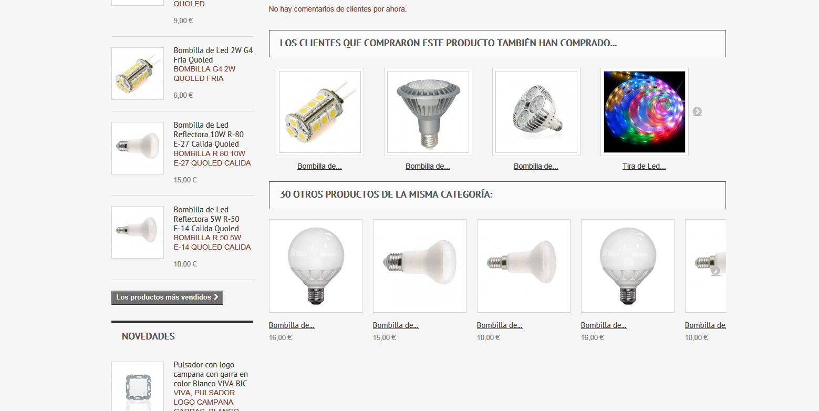
Task: Open the Novedades section heading
Action: click(148, 336)
